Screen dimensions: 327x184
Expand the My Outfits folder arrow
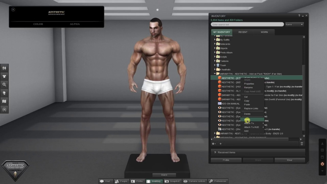215,40
